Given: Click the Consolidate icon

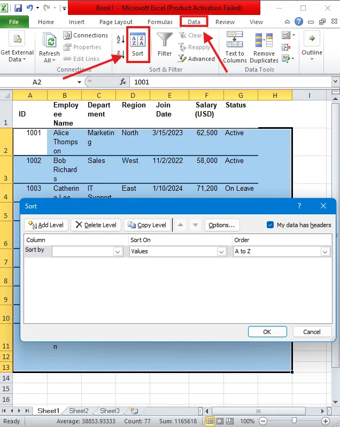Looking at the screenshot, I should [x=286, y=47].
